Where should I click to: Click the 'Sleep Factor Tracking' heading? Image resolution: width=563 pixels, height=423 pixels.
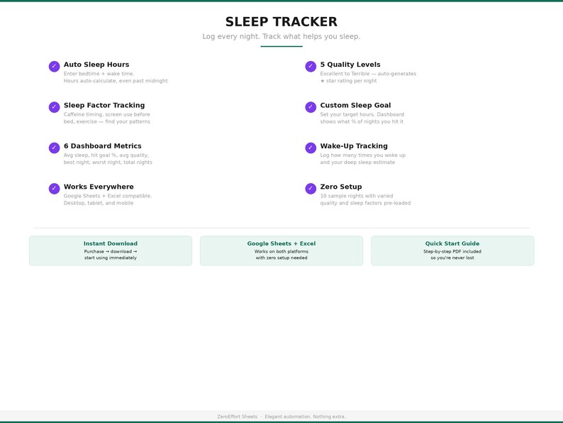[x=104, y=105]
